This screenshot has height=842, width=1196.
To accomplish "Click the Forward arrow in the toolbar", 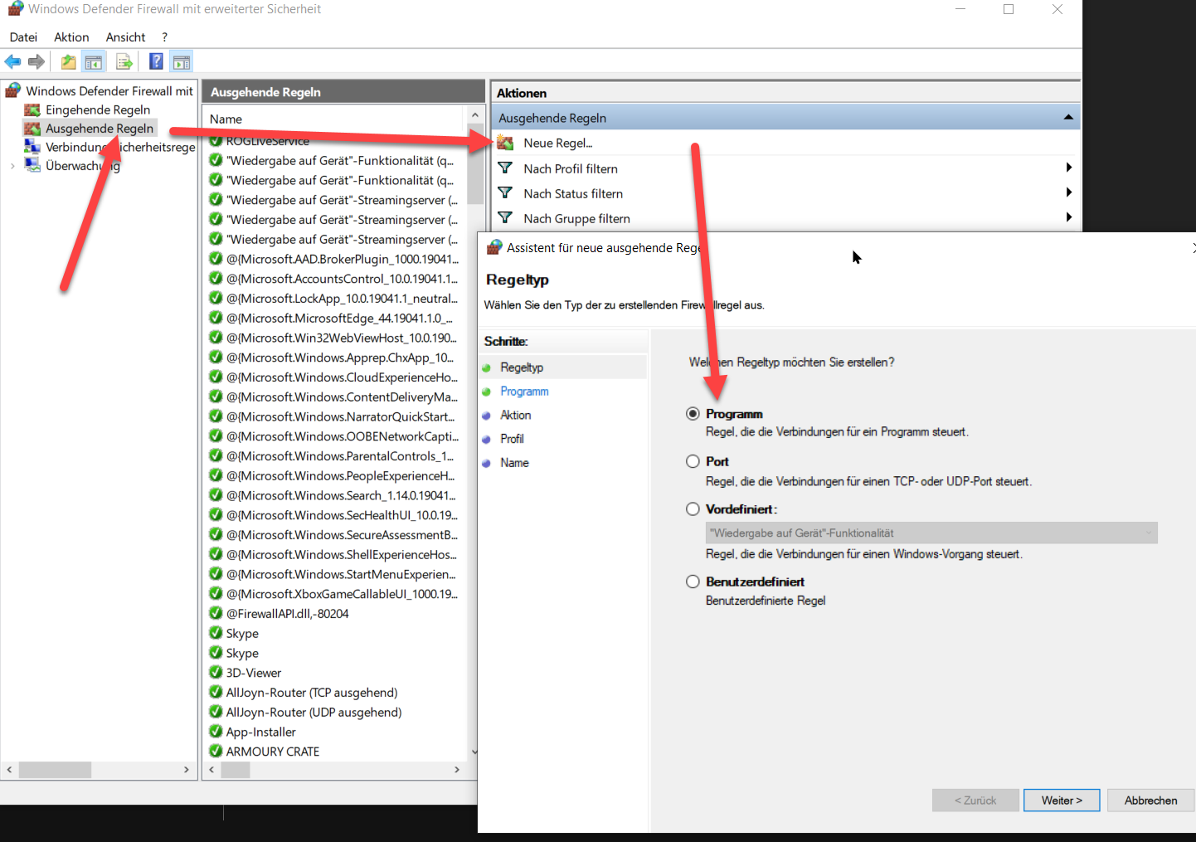I will [x=36, y=61].
